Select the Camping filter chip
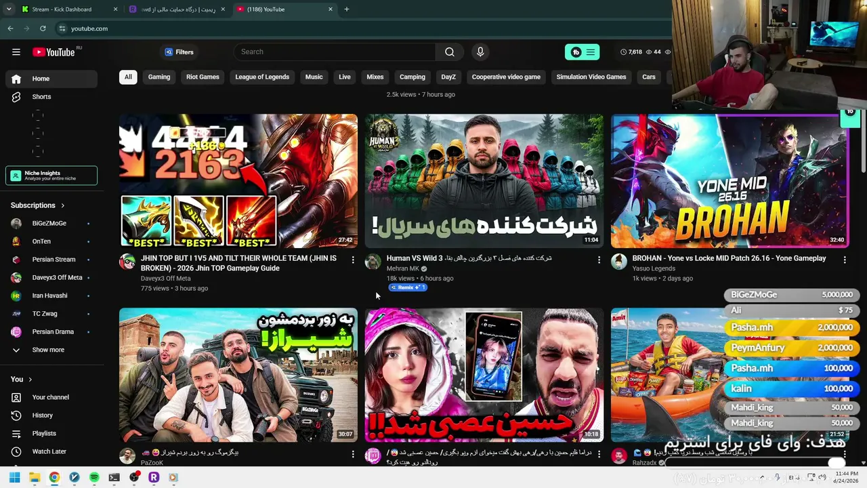 pos(413,77)
